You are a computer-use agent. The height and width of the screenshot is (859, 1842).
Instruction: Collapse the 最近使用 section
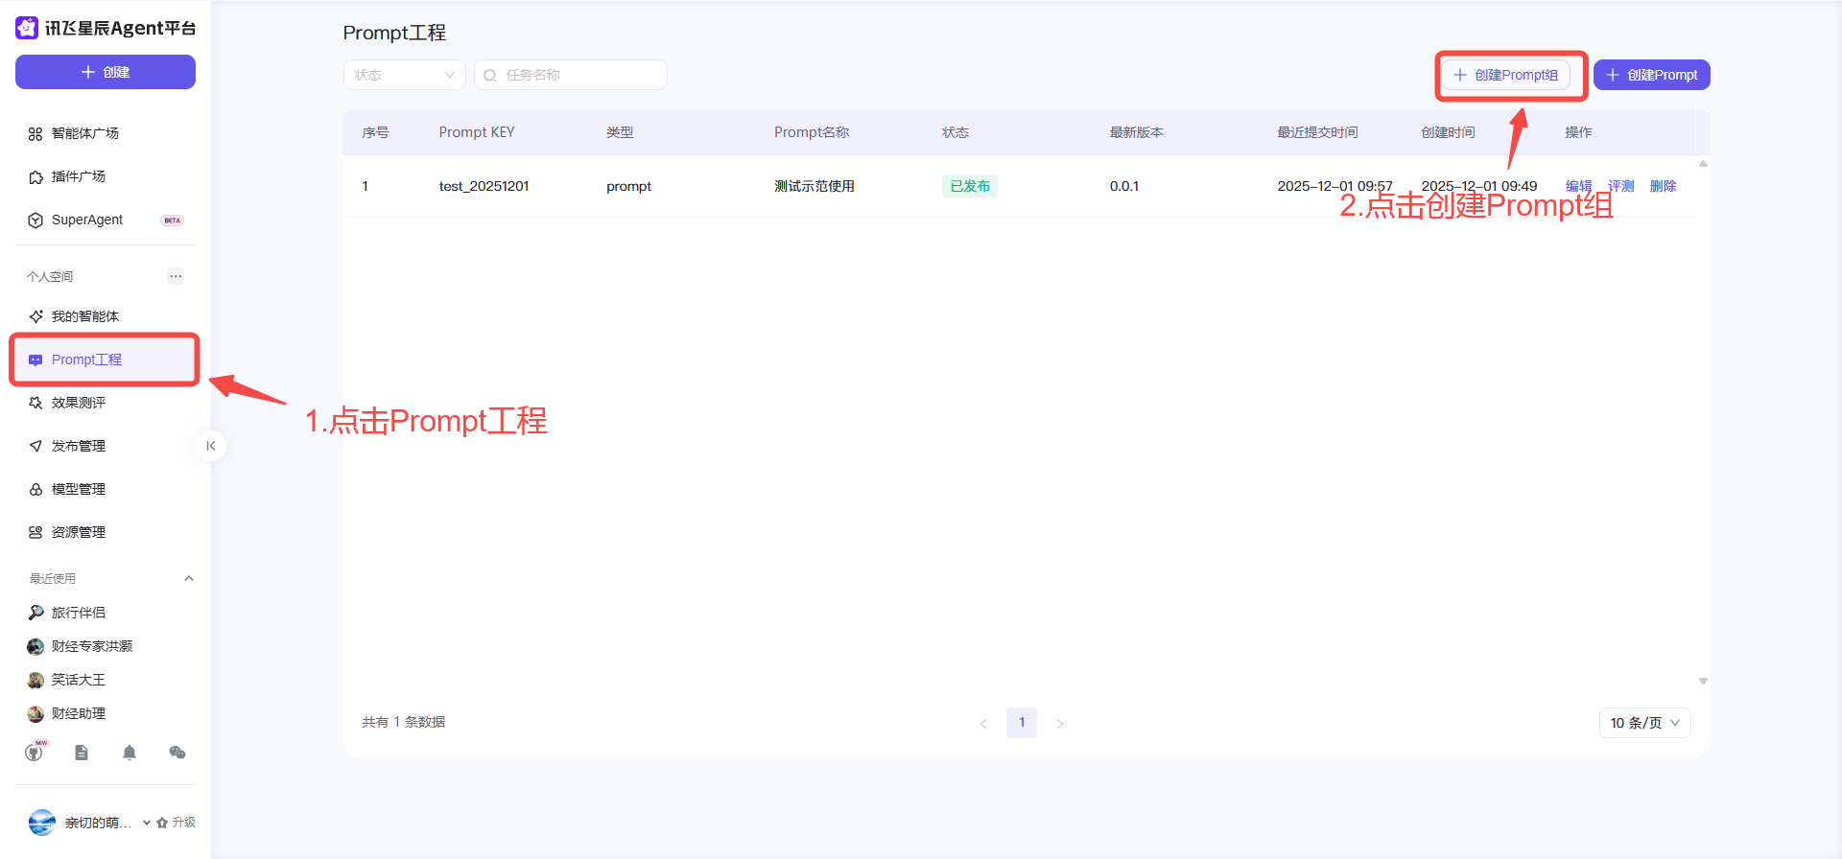[x=189, y=578]
